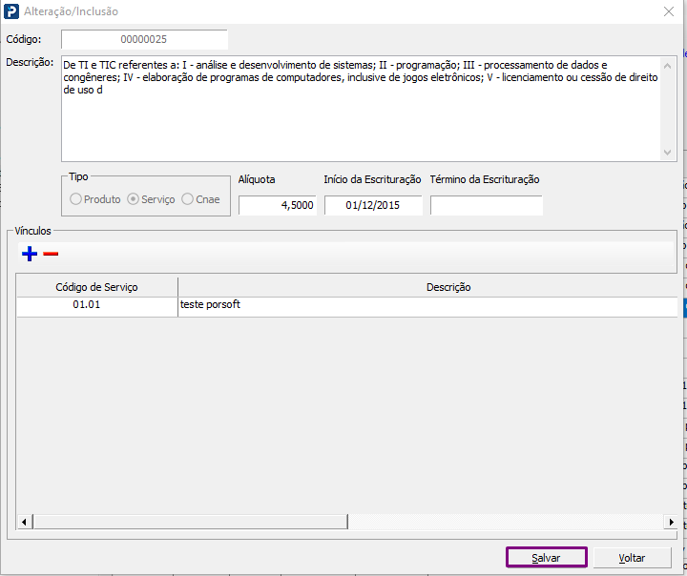Remove selected vínculo with the red minus icon
The height and width of the screenshot is (576, 687).
(51, 254)
